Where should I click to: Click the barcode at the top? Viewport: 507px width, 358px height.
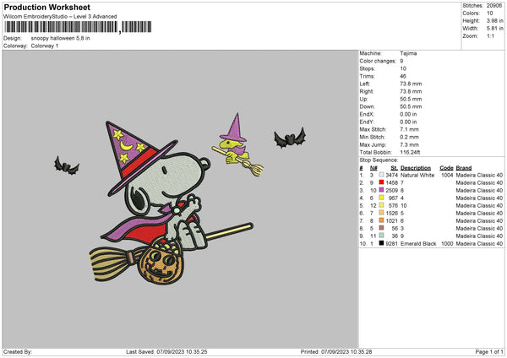(x=78, y=27)
